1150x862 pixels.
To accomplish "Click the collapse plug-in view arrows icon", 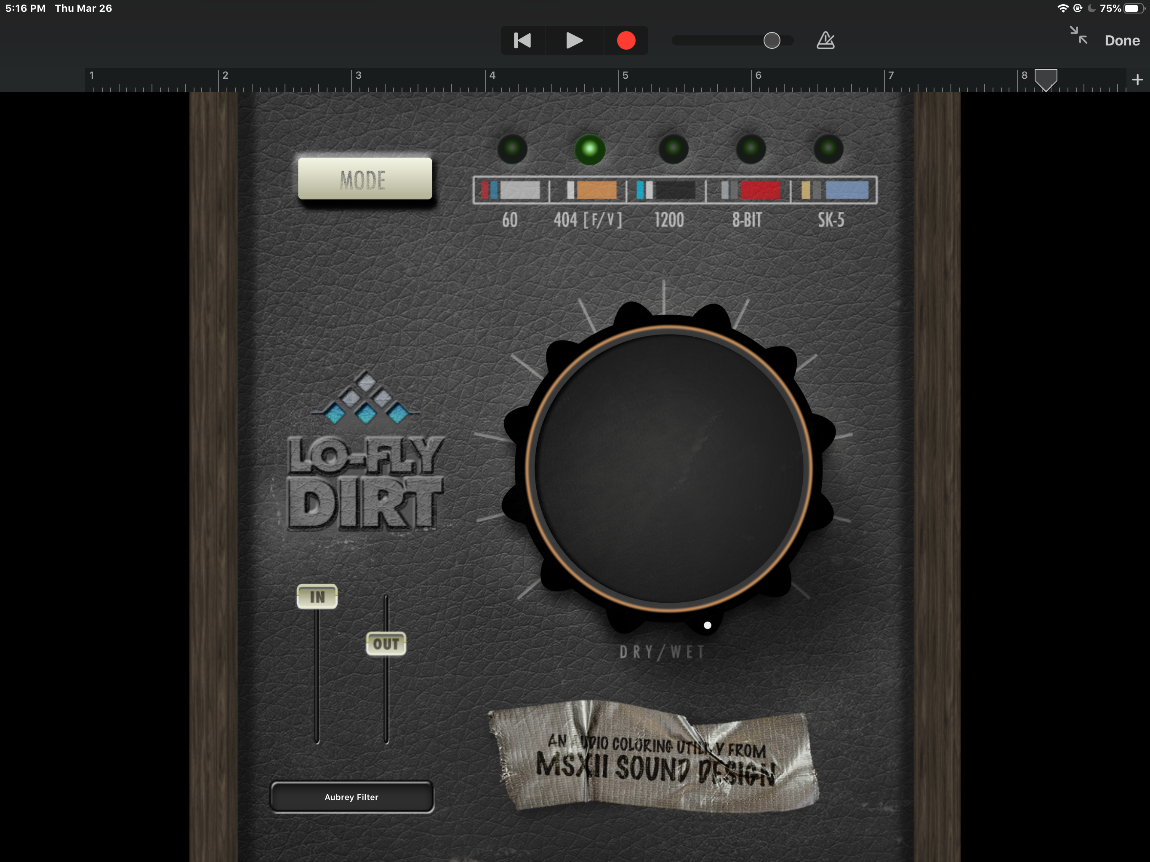I will click(x=1078, y=35).
